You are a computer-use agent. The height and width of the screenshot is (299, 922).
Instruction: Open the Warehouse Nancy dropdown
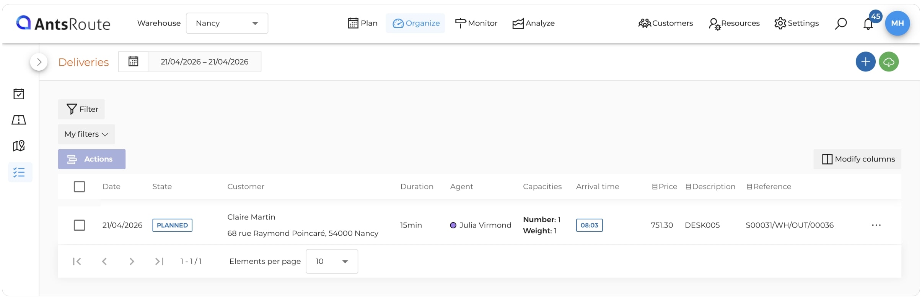click(x=227, y=23)
